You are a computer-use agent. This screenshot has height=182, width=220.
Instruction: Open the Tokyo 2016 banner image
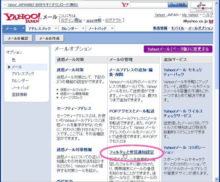[x=201, y=6]
